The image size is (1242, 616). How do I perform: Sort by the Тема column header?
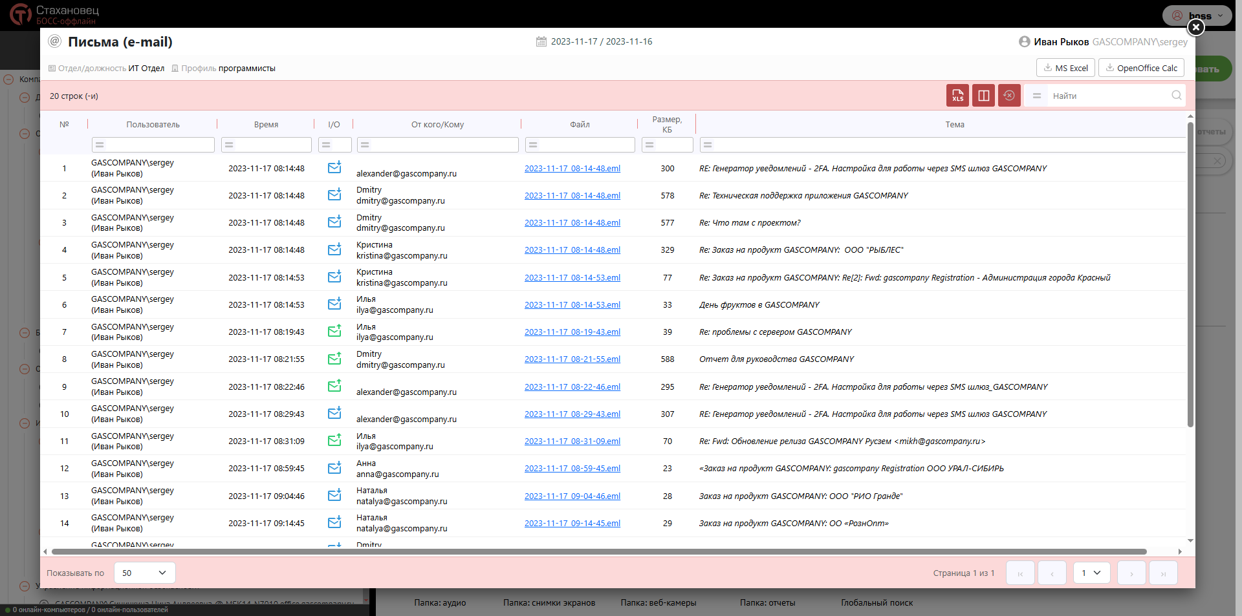[954, 125]
